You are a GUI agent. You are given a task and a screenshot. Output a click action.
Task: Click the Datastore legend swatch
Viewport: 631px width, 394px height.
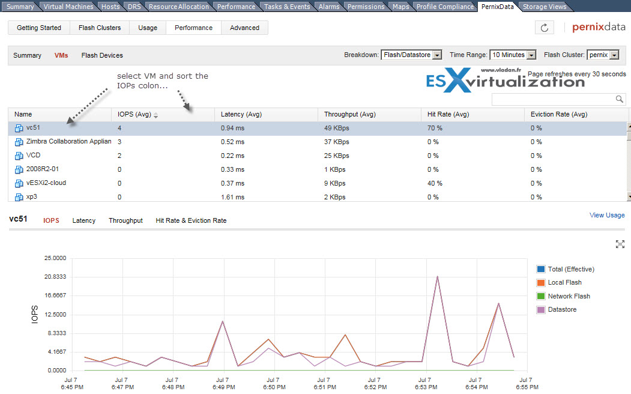click(x=541, y=309)
